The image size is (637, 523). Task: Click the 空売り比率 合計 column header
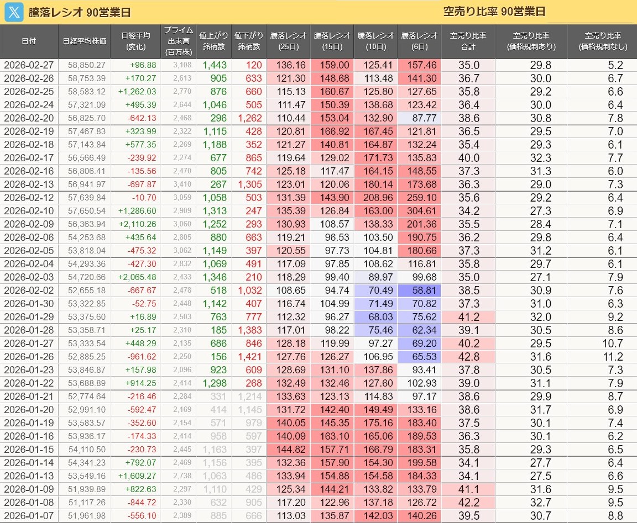(x=468, y=41)
